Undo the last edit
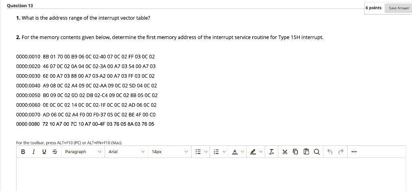This screenshot has width=412, height=191. click(x=330, y=152)
